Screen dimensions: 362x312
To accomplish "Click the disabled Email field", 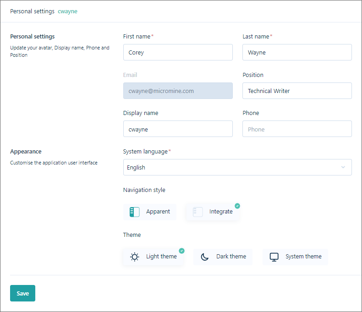I will coord(178,91).
